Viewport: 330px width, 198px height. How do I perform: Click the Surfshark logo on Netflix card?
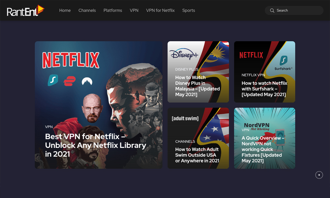283,63
